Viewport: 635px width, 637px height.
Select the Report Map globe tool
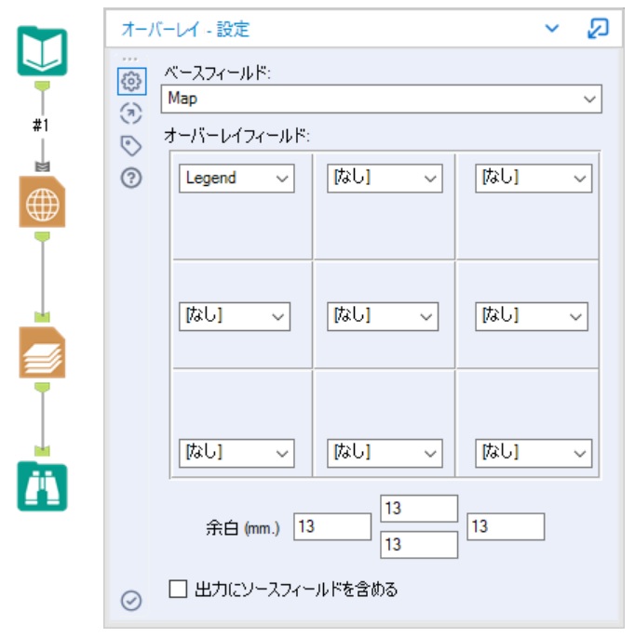(x=42, y=202)
